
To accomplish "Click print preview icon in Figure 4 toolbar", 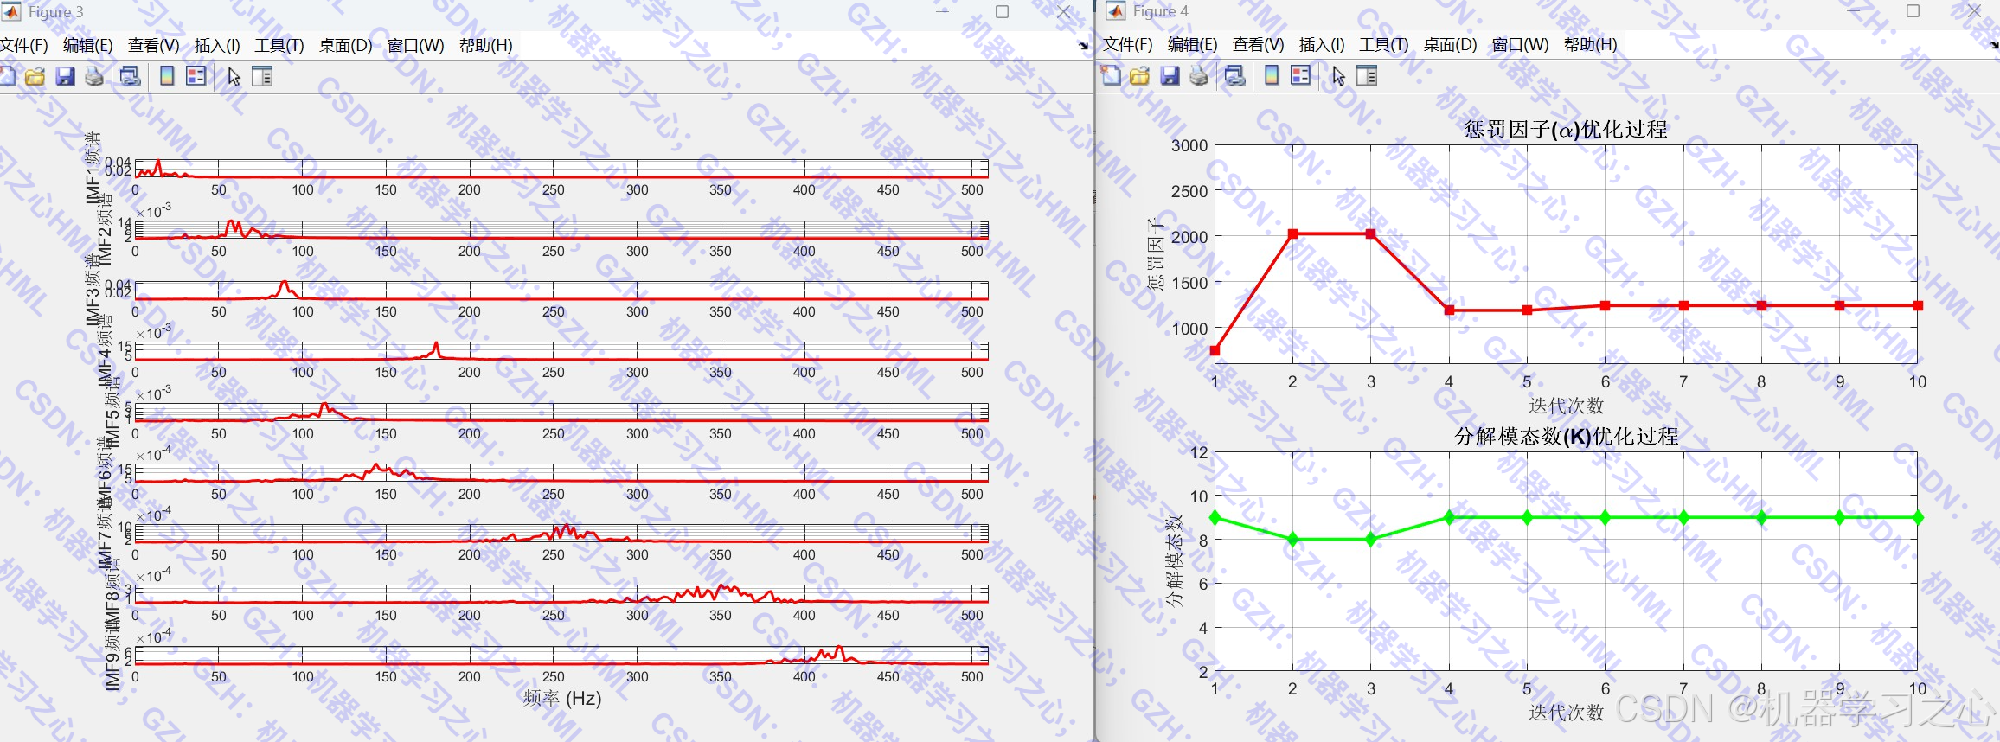I will (x=1234, y=76).
